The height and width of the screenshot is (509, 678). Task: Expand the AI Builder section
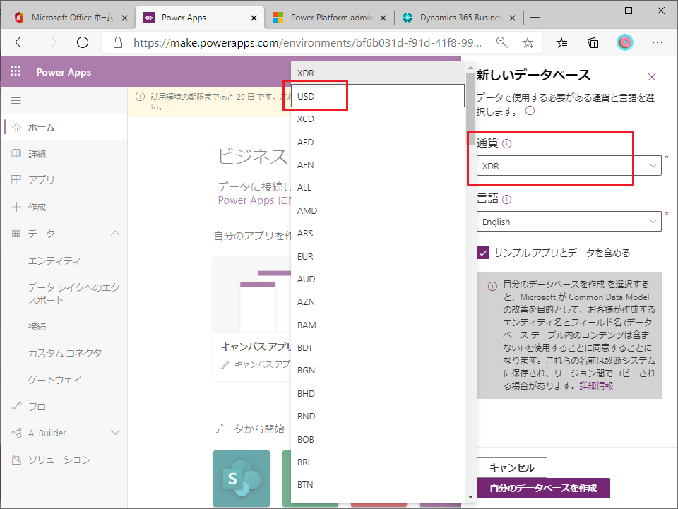pos(115,433)
